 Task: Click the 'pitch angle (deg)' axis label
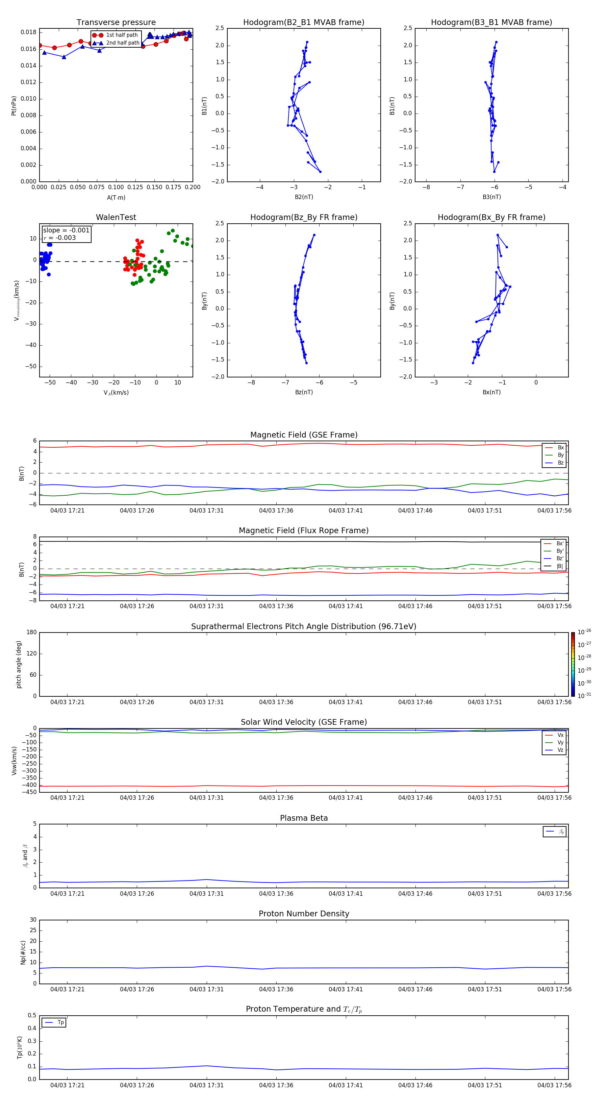19,664
